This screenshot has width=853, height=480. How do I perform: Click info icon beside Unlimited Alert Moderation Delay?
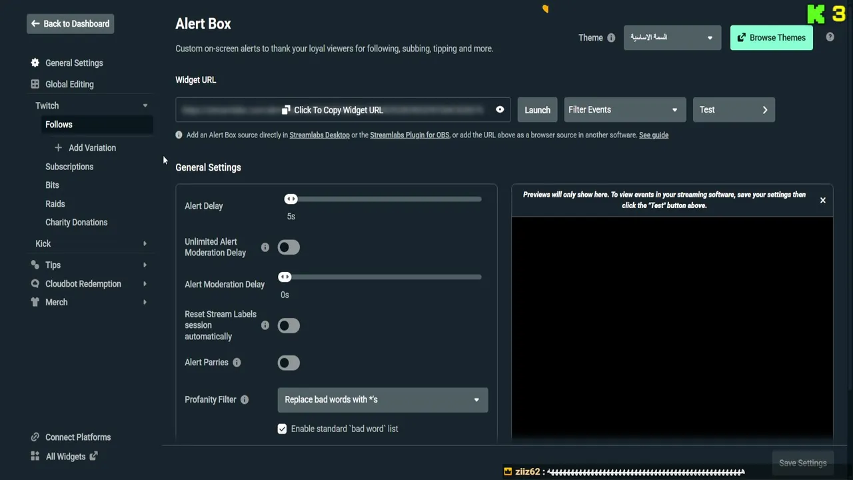coord(265,247)
